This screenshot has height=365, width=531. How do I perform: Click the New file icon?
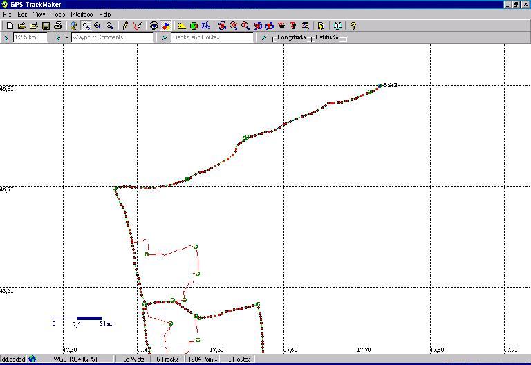click(x=10, y=26)
